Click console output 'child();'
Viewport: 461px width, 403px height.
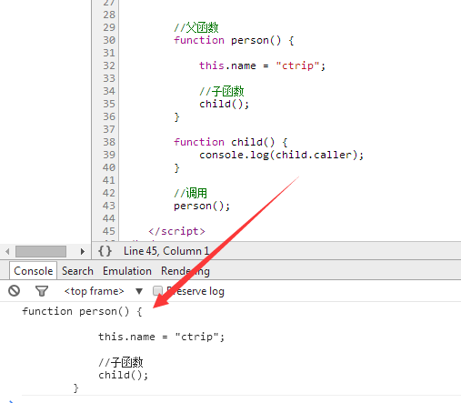pyautogui.click(x=123, y=375)
